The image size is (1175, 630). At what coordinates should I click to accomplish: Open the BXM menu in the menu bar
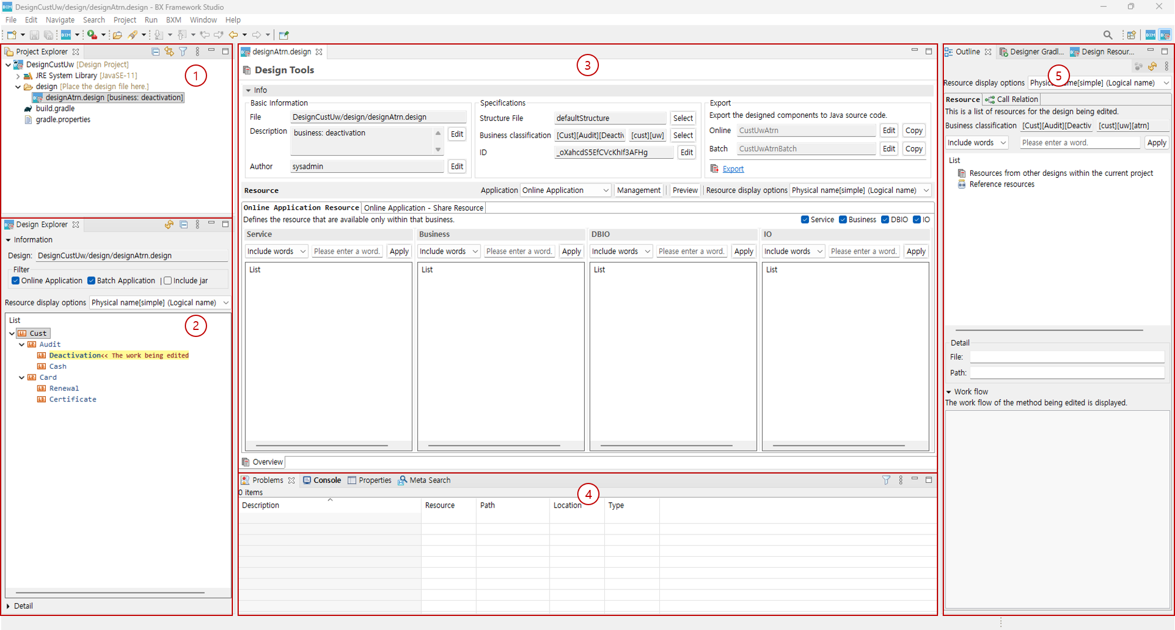point(173,20)
